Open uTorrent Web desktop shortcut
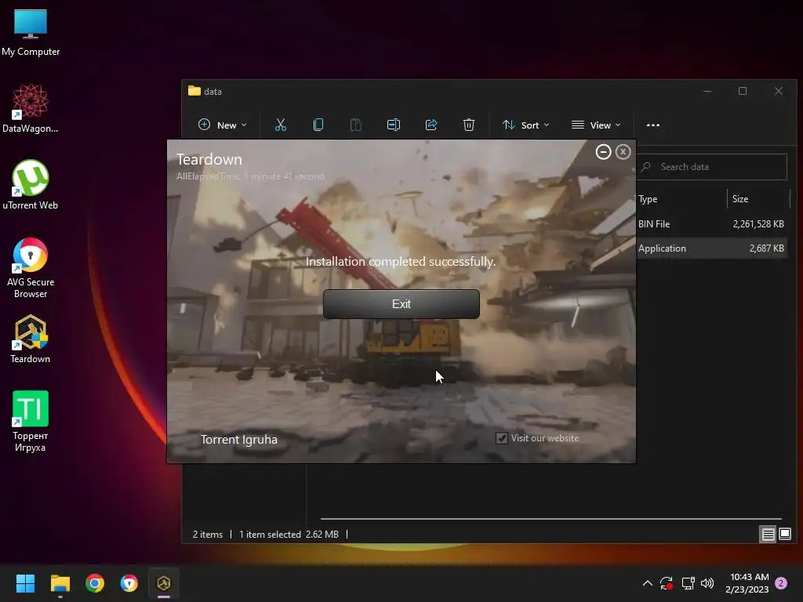 pos(31,185)
